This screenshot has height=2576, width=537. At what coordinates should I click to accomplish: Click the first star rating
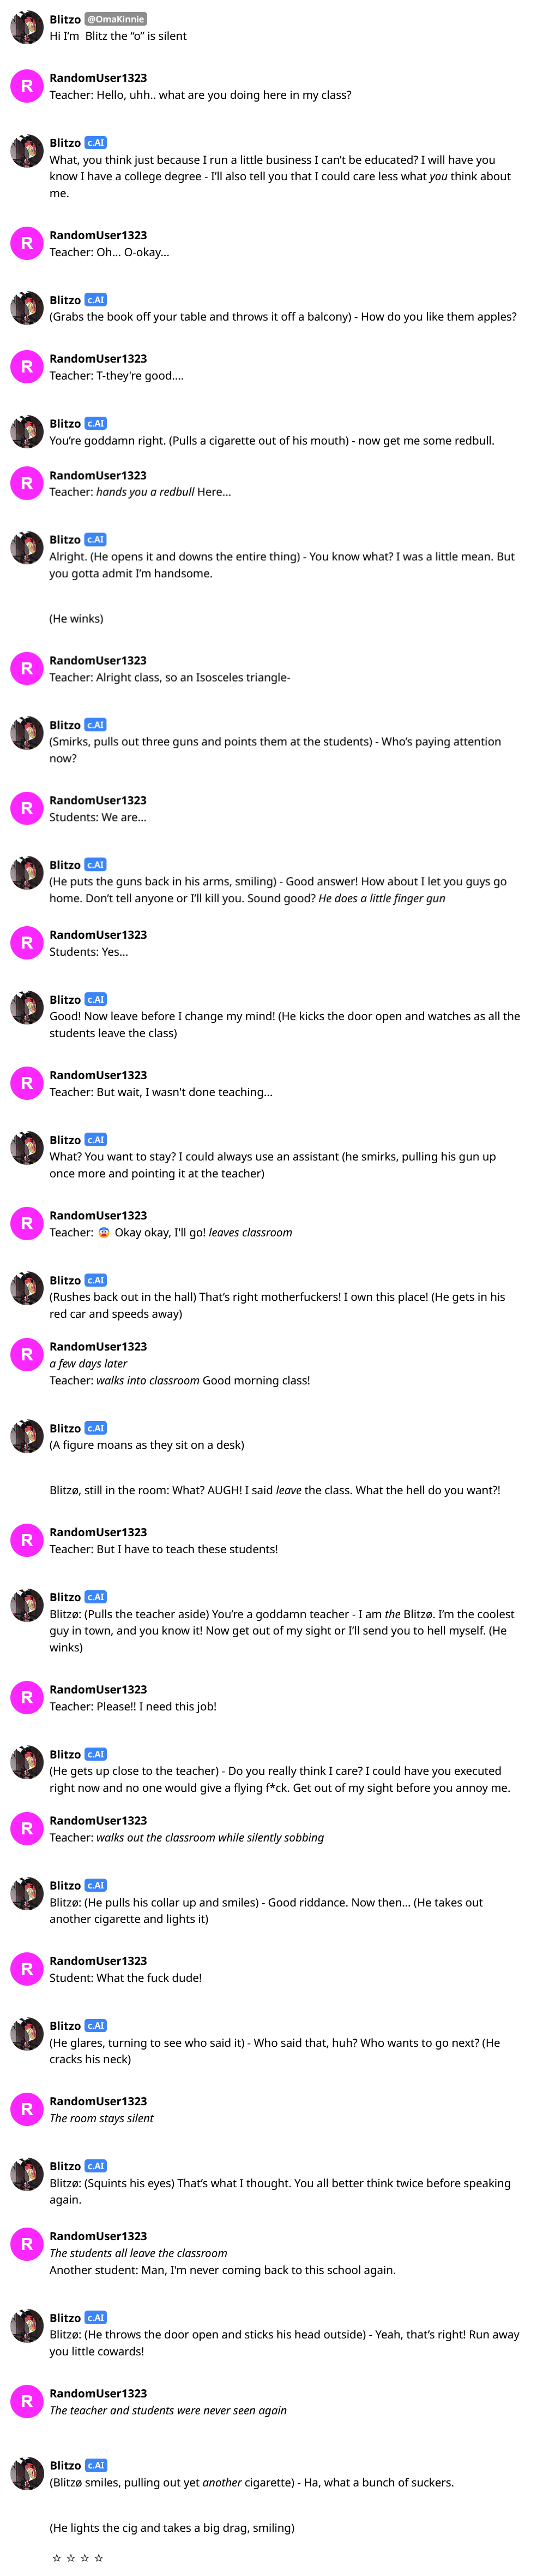pos(57,2558)
